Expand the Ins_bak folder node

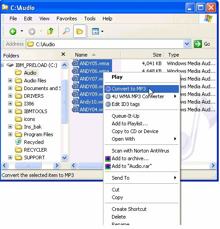10,126
